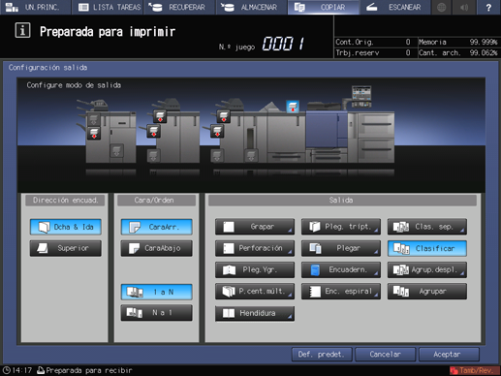501x376 pixels.
Task: Open the Hendidura crease options
Action: click(255, 313)
